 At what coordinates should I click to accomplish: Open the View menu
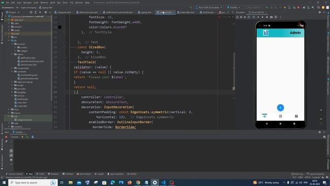[x=19, y=3]
